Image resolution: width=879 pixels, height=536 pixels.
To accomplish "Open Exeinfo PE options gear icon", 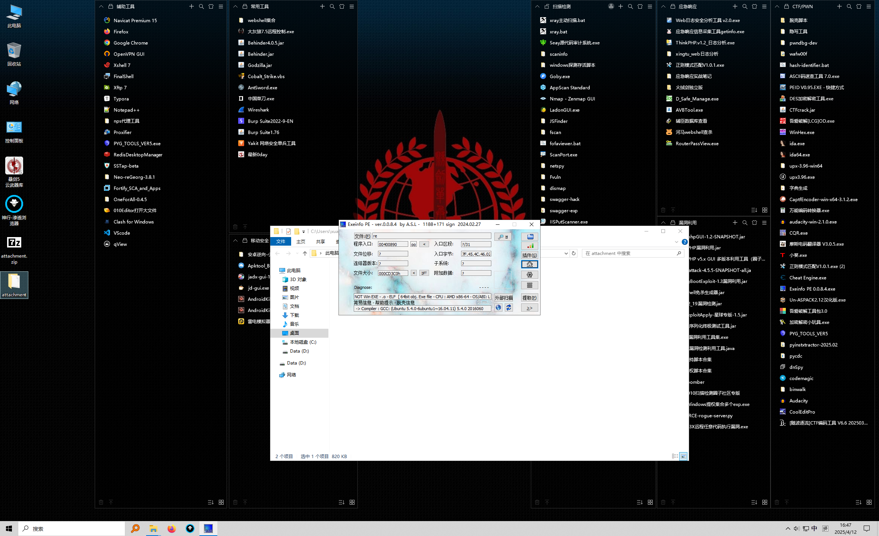I will 529,274.
